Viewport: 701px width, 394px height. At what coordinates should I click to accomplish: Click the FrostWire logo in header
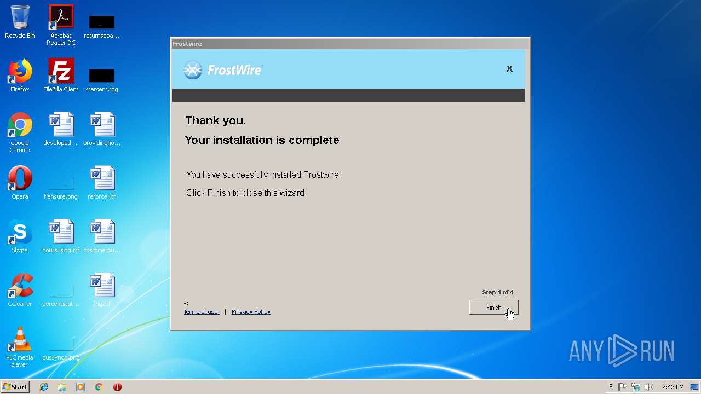pos(223,70)
